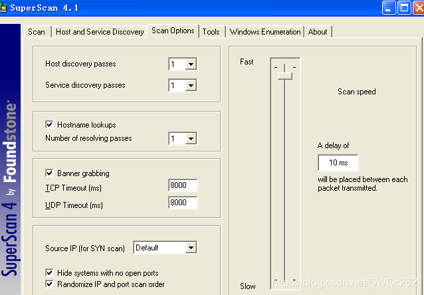Click the UDP Timeout input field

(x=183, y=203)
